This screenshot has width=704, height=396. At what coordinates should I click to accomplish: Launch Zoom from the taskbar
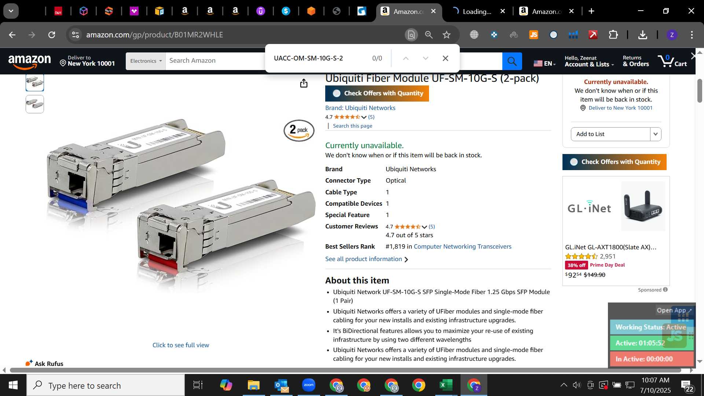click(x=309, y=385)
